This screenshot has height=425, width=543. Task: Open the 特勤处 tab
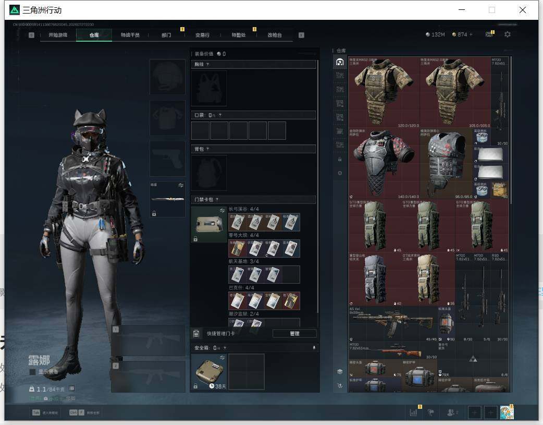[239, 35]
